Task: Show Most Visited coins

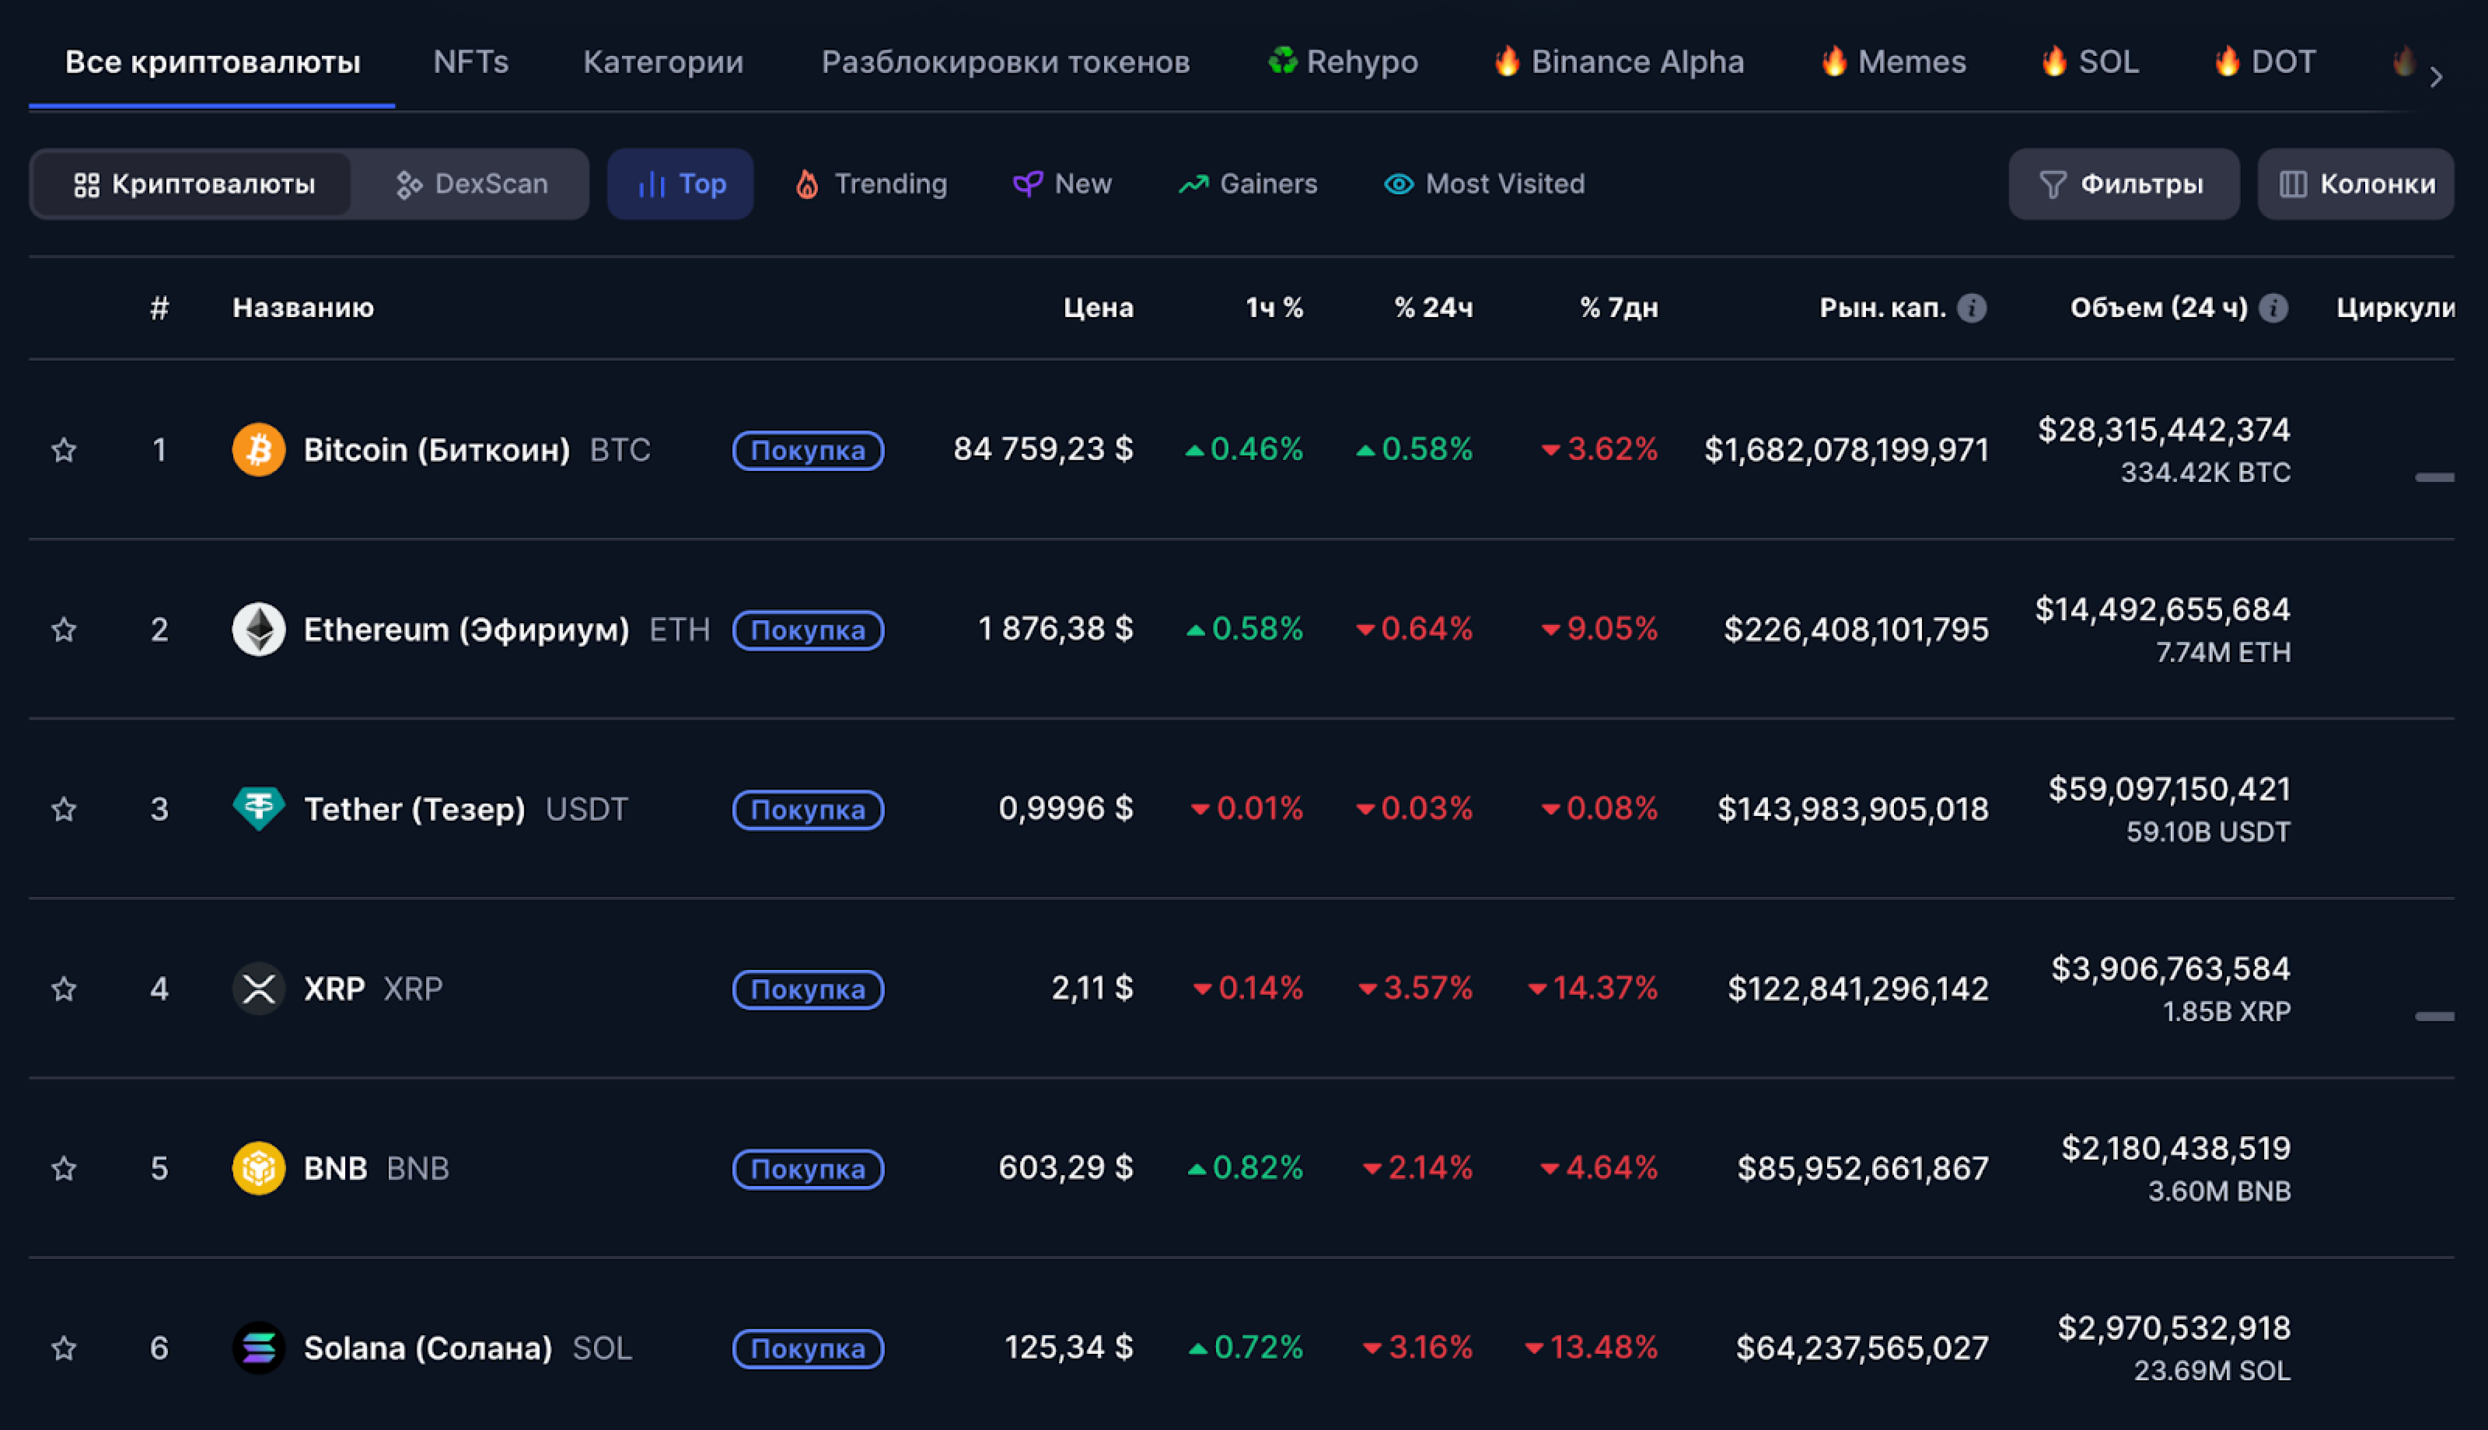Action: click(1484, 184)
